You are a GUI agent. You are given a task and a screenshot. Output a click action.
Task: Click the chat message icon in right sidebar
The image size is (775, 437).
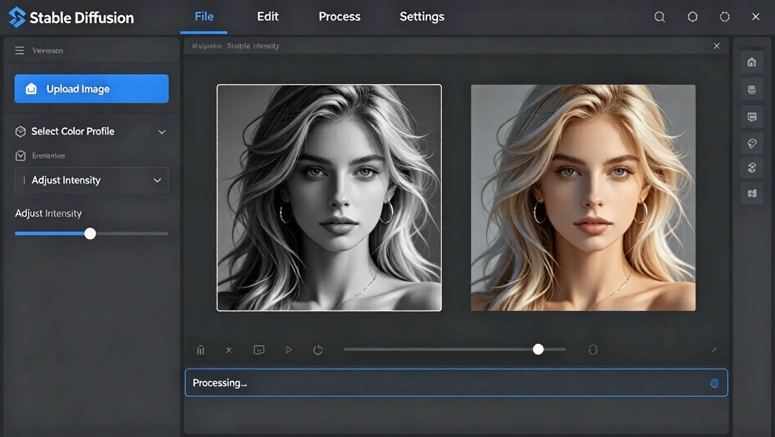click(x=752, y=117)
